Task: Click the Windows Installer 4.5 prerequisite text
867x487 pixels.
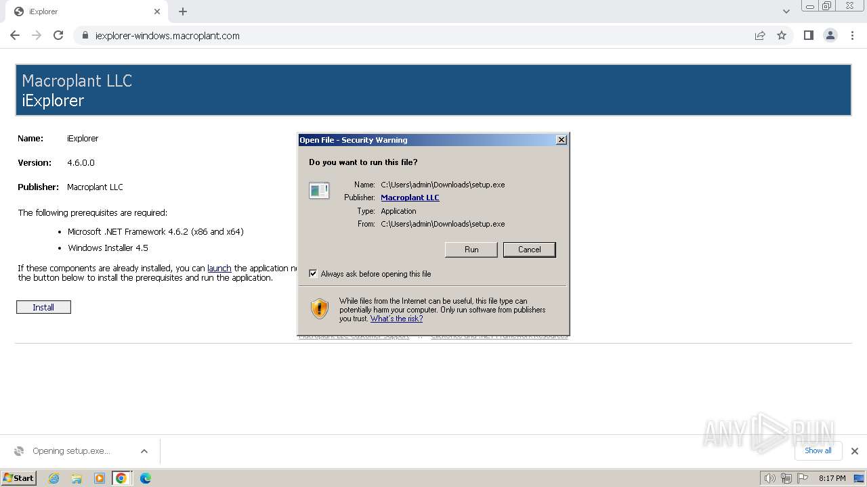Action: click(108, 248)
